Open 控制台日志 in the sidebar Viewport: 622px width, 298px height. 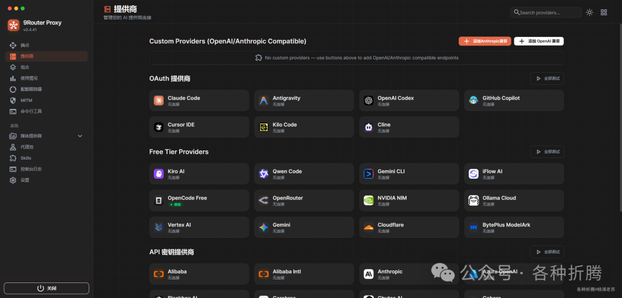[47, 169]
